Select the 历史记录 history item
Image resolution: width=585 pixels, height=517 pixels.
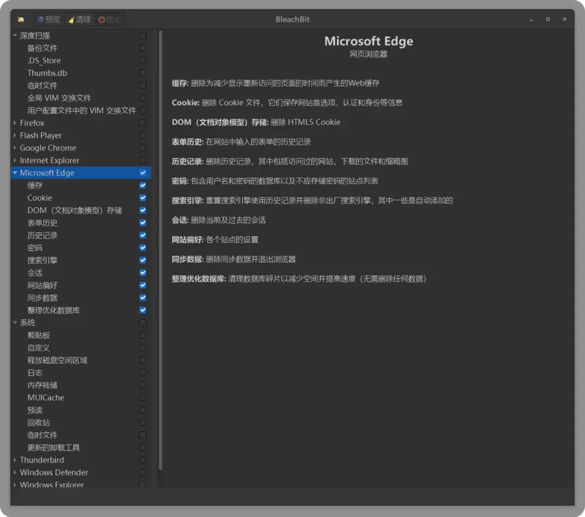(x=42, y=236)
